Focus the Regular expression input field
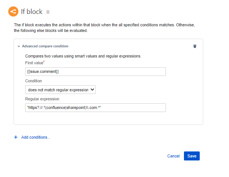Image resolution: width=229 pixels, height=177 pixels. [x=95, y=108]
